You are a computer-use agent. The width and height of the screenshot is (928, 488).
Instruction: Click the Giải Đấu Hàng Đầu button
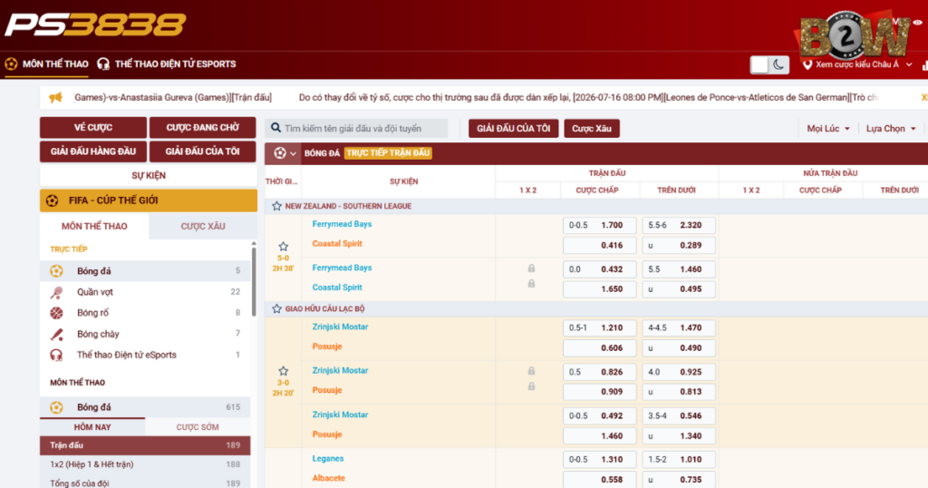coord(93,151)
